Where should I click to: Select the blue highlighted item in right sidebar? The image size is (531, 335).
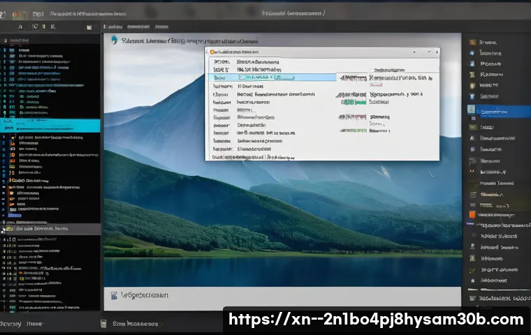click(499, 111)
